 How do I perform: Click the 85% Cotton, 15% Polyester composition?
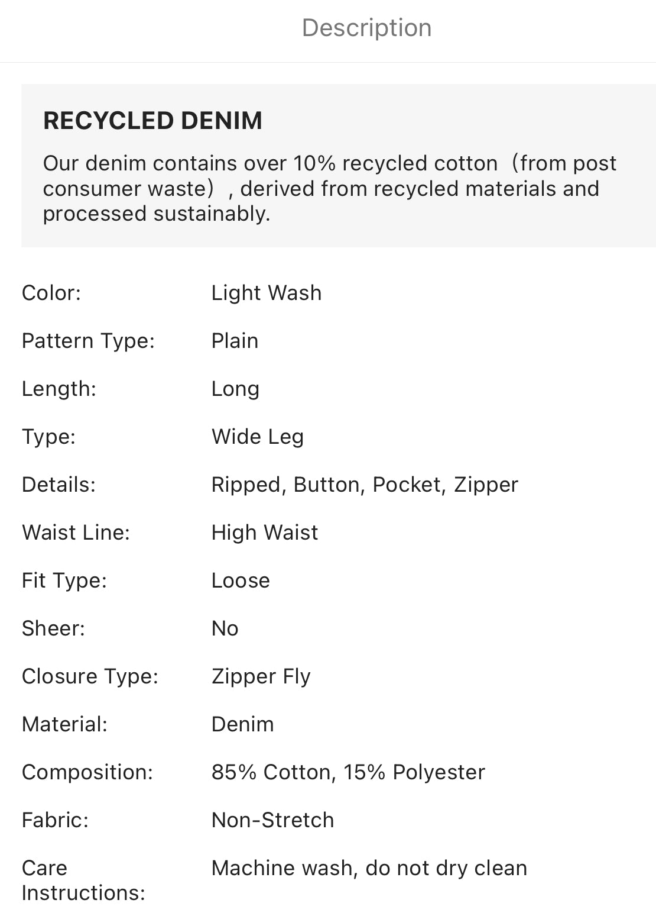(x=348, y=772)
